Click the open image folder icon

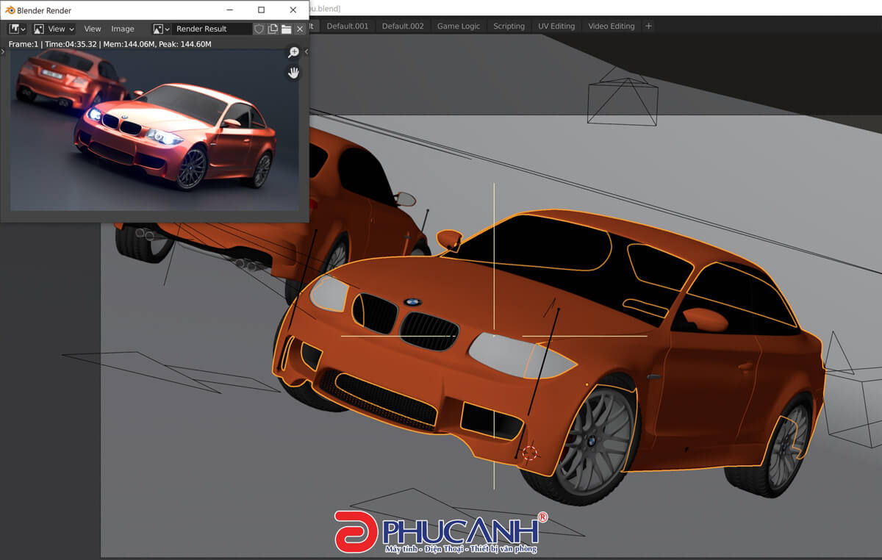[x=286, y=29]
